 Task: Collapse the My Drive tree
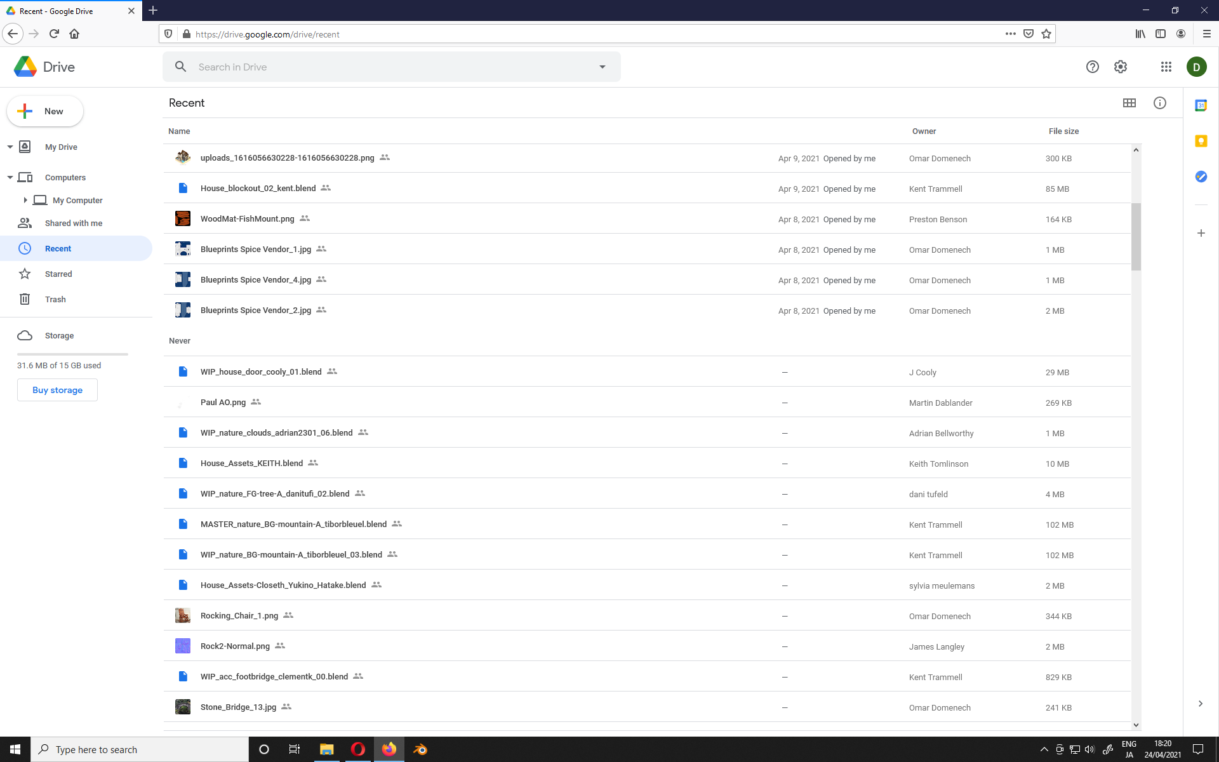10,147
